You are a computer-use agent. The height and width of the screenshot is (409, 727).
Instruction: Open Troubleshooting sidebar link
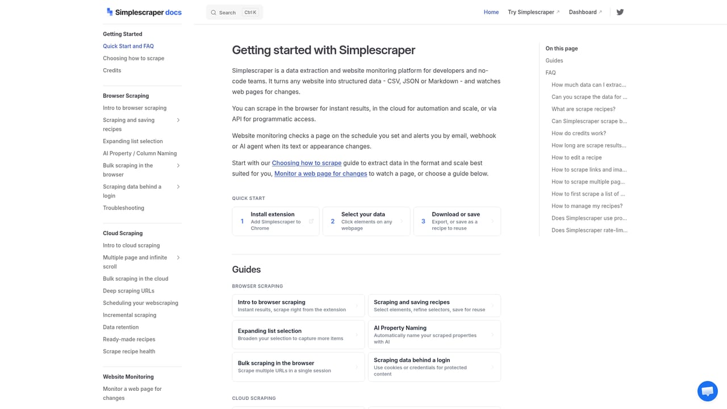pos(123,208)
